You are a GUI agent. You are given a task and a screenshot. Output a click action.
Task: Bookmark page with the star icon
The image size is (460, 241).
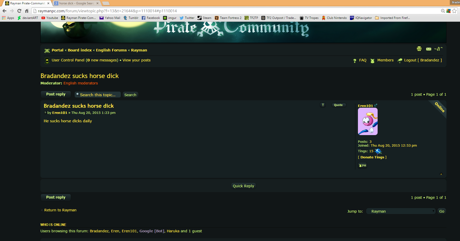454,11
